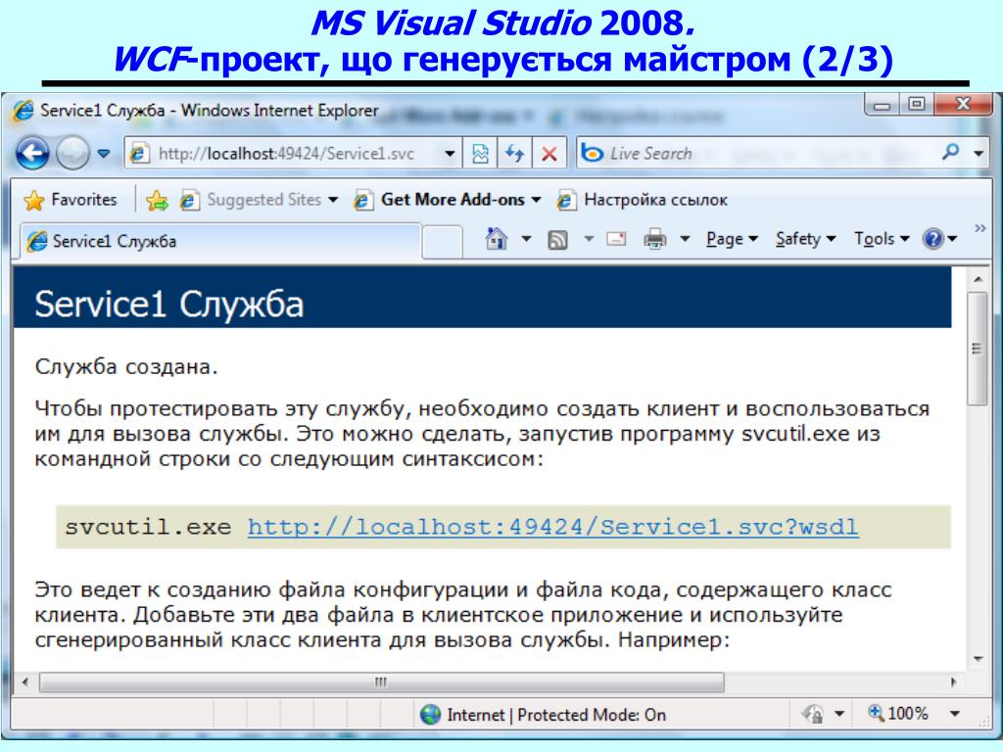
Task: Open the svcutil wsdl hyperlink
Action: coord(553,527)
